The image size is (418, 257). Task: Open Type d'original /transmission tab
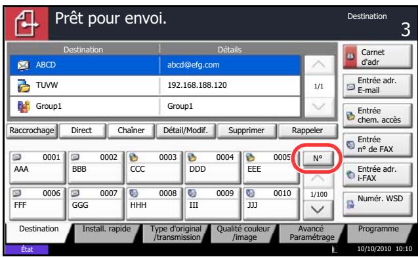[176, 233]
